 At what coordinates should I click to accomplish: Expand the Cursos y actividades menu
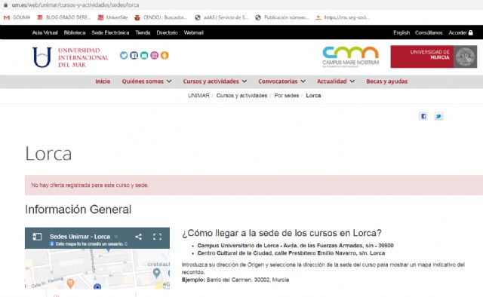[214, 81]
